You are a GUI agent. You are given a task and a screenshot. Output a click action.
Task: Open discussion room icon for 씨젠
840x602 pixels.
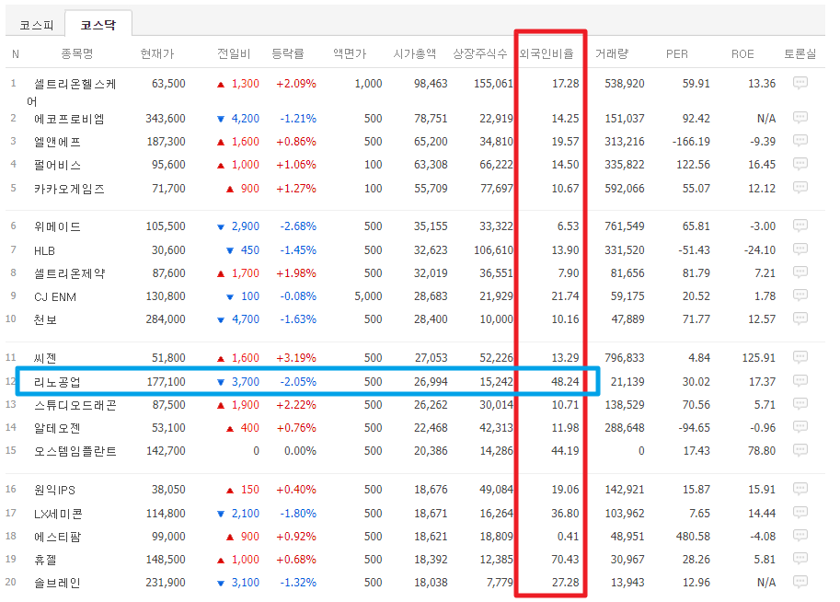tap(800, 357)
